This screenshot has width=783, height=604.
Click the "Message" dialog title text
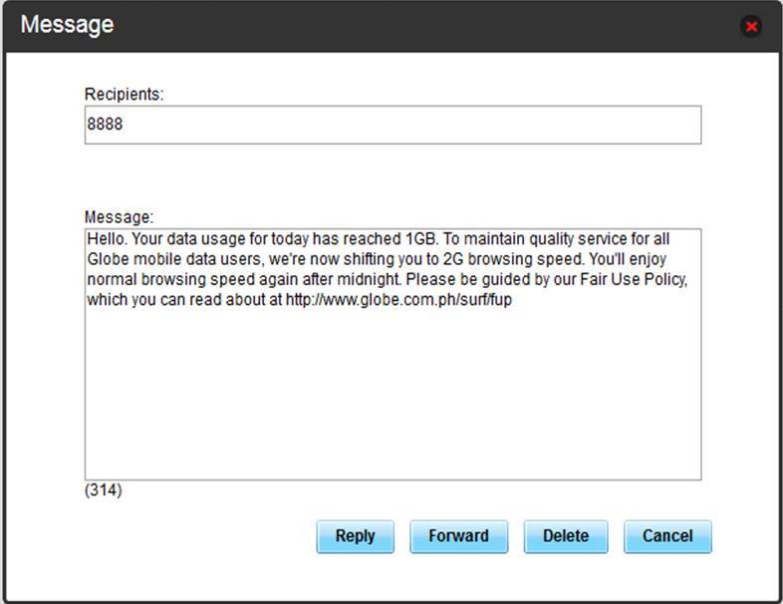(67, 25)
